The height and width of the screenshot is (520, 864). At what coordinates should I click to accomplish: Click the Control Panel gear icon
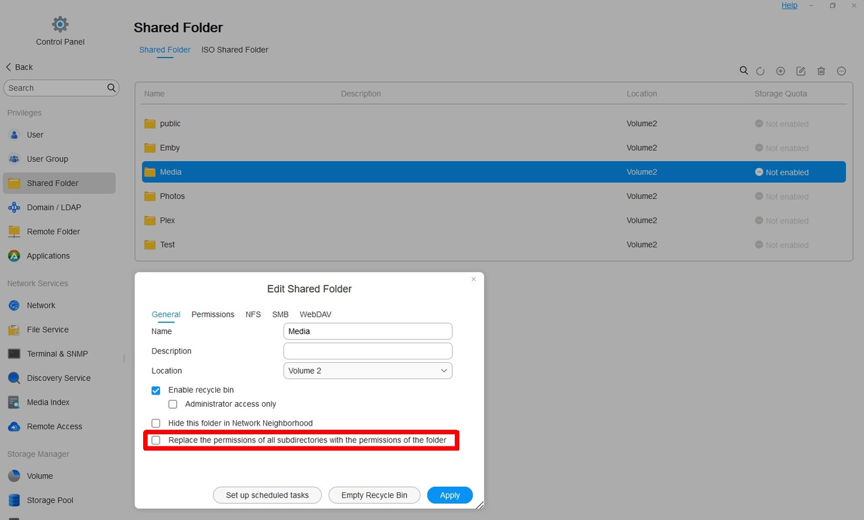(x=60, y=24)
